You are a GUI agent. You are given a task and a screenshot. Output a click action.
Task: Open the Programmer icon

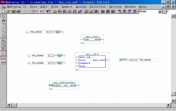[x=80, y=11]
